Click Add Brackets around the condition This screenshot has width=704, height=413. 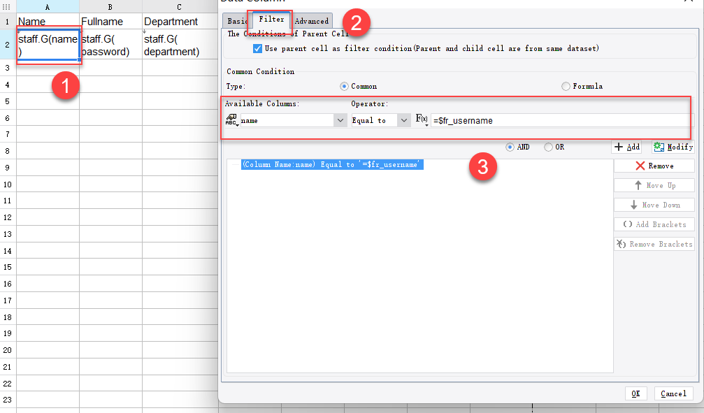[x=654, y=224]
